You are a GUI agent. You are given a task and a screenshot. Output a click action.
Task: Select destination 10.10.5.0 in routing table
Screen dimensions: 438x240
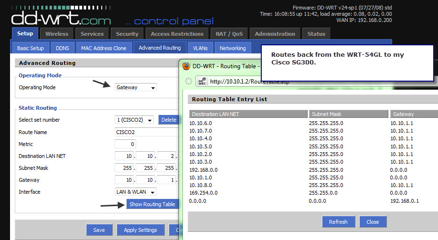[x=201, y=146]
